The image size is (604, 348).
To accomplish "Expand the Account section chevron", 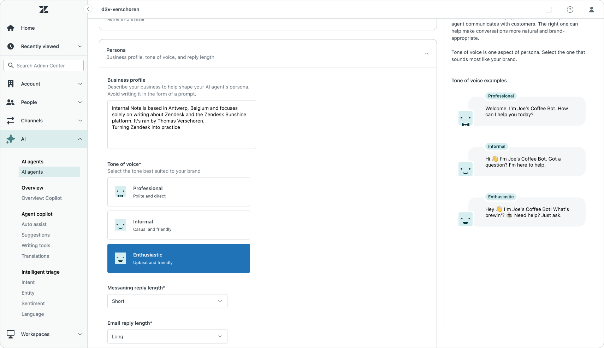I will click(x=80, y=84).
